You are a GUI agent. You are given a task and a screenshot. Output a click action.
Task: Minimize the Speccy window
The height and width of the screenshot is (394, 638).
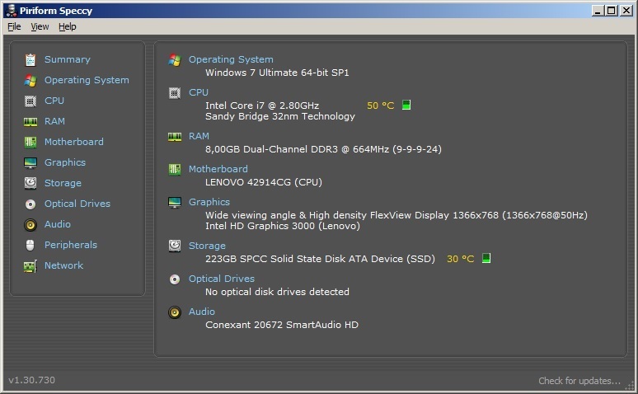click(x=598, y=11)
